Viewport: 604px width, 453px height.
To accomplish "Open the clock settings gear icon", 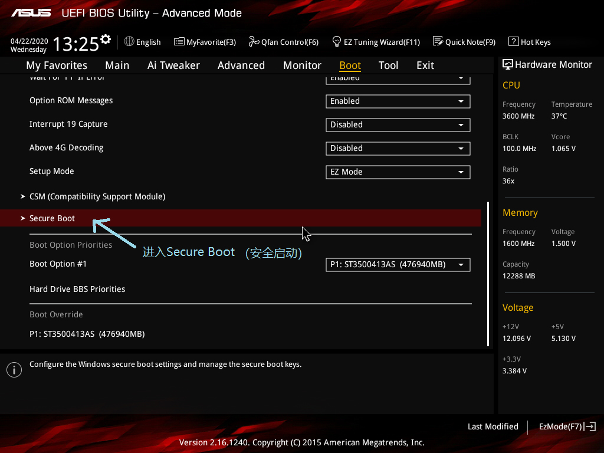I will tap(106, 39).
